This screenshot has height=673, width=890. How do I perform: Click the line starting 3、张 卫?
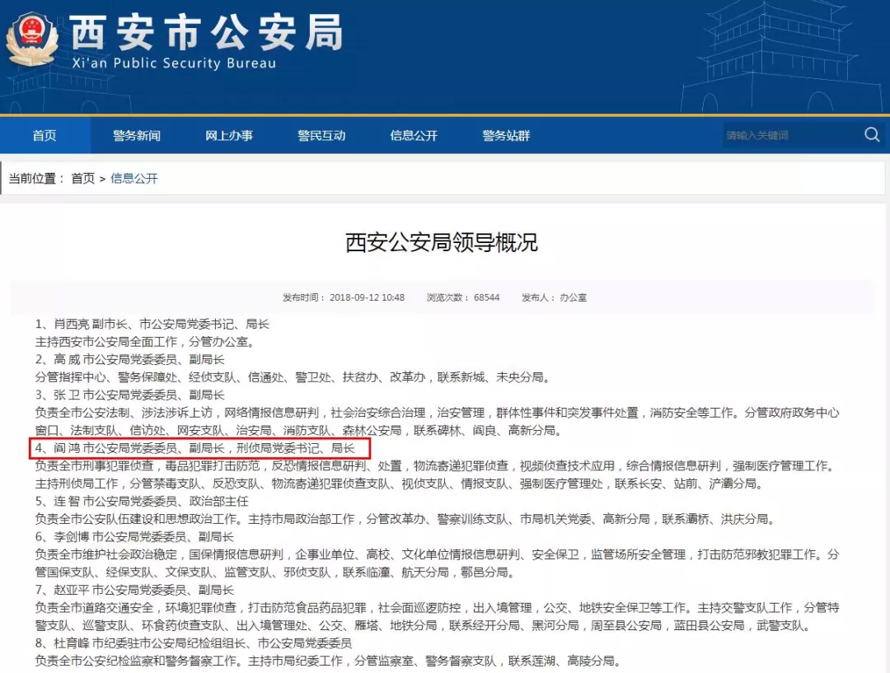130,395
